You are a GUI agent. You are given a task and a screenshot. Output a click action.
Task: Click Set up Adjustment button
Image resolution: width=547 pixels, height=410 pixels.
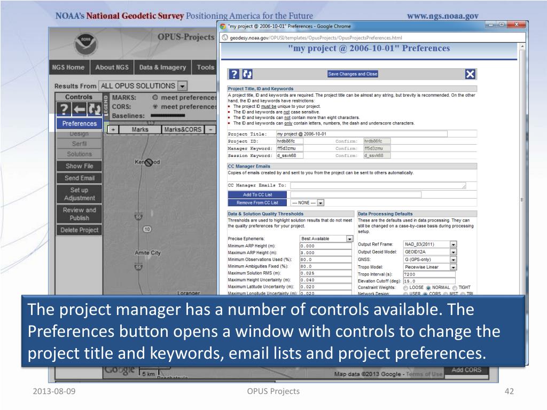click(79, 194)
